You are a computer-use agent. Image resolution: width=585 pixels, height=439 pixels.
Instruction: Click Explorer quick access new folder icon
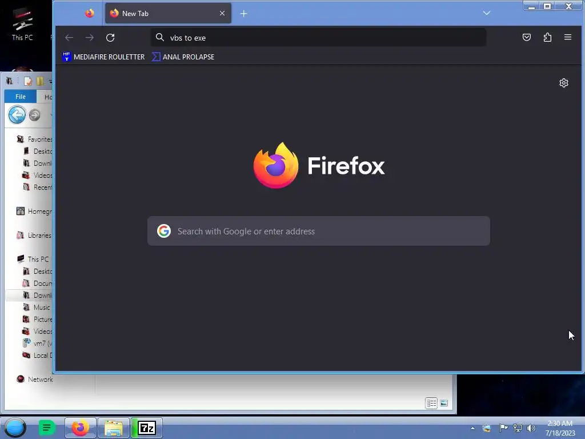(40, 81)
